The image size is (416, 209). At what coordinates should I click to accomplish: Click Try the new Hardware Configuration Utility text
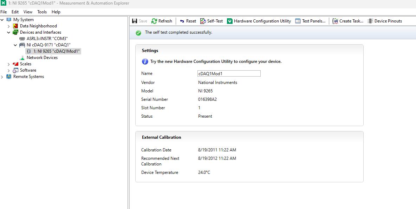tap(216, 61)
